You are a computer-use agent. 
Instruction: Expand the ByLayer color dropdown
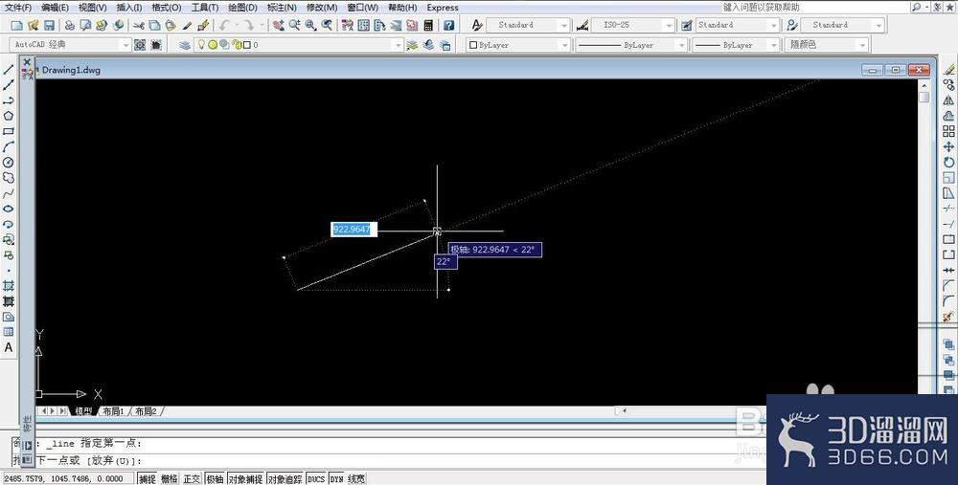click(518, 45)
